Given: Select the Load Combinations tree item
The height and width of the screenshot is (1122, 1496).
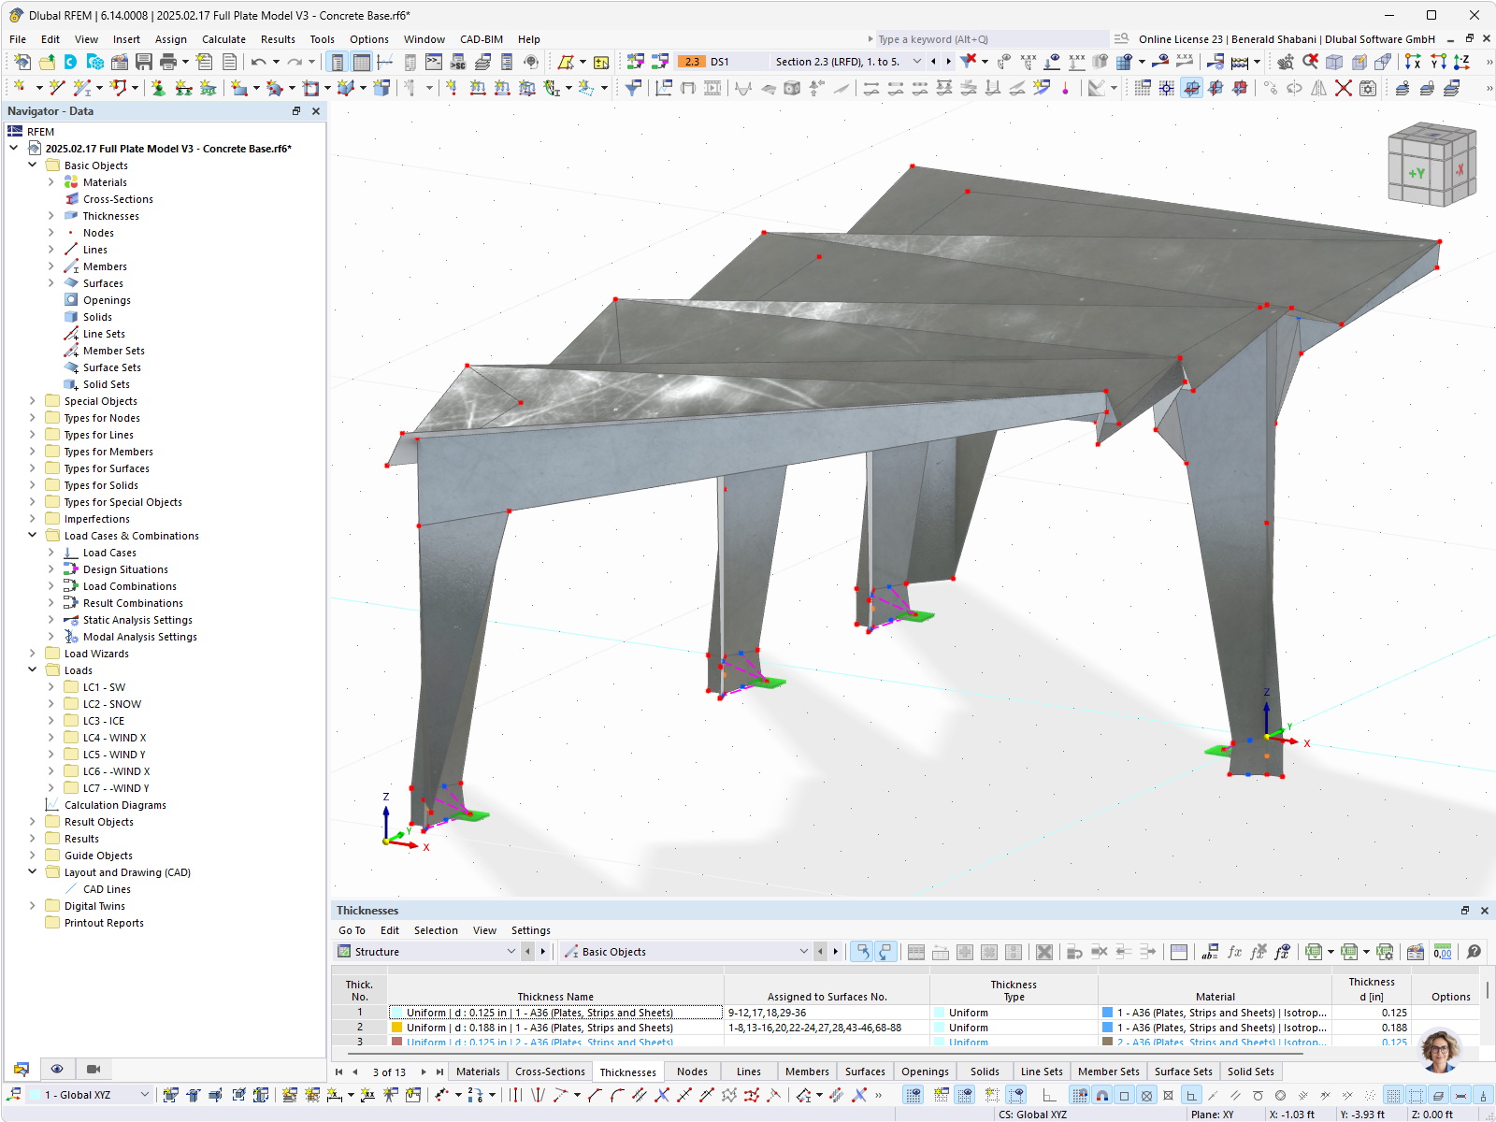Looking at the screenshot, I should pyautogui.click(x=129, y=586).
